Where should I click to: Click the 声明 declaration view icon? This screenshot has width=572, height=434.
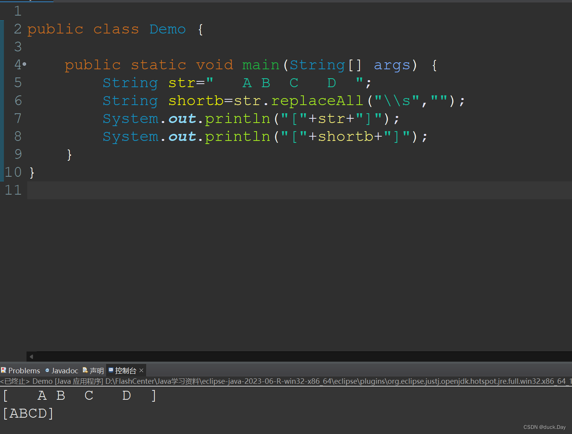pos(85,370)
